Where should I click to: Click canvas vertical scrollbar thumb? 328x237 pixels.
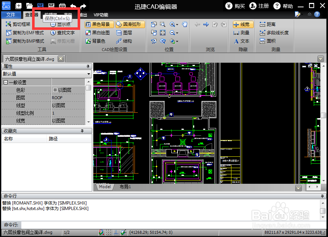click(x=323, y=115)
